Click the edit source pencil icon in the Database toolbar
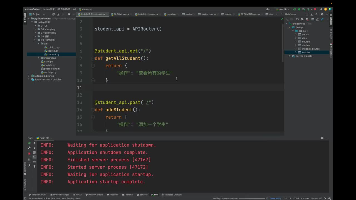The image size is (356, 200). click(317, 19)
